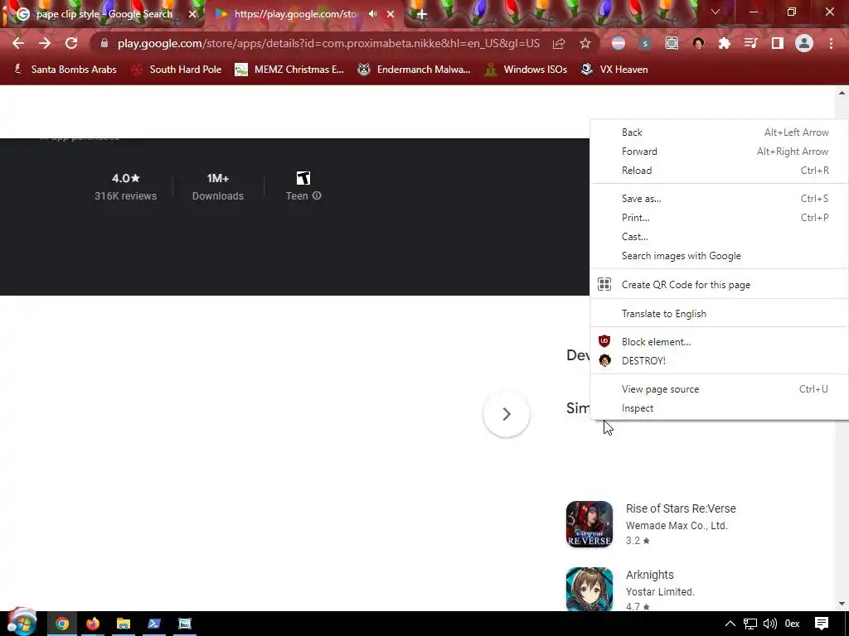
Task: Open the tab search dropdown chevron
Action: [x=716, y=12]
